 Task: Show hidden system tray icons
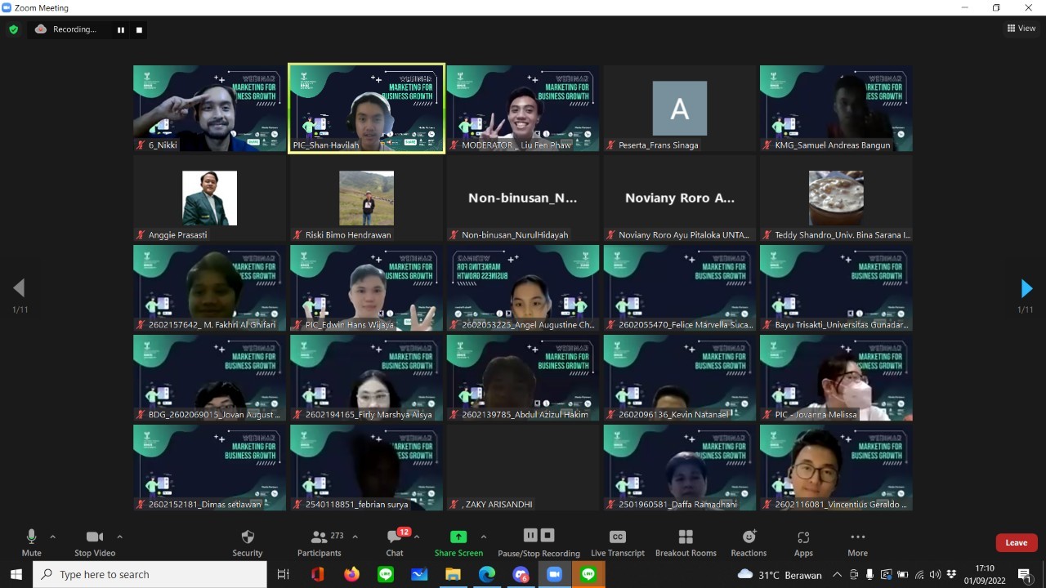pos(837,574)
